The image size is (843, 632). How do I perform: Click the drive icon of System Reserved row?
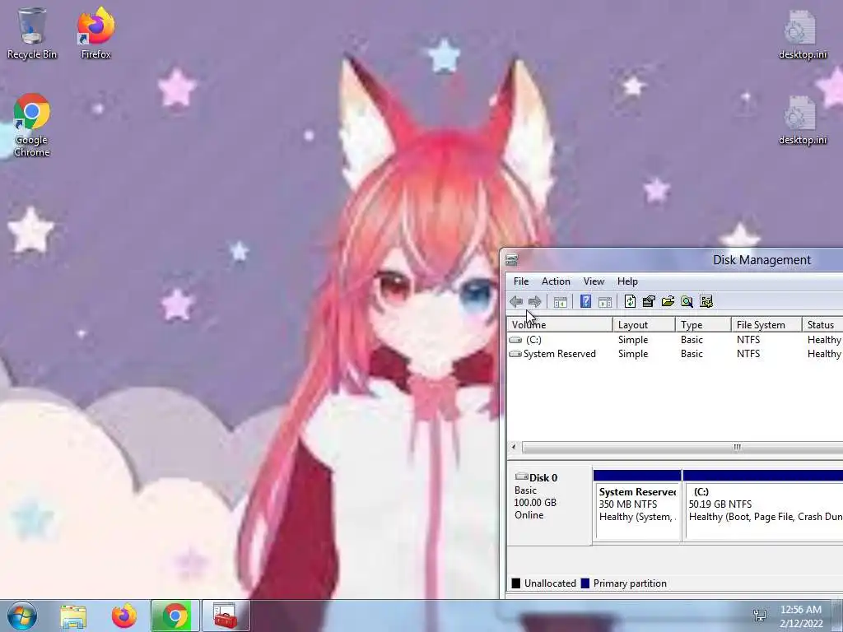(515, 354)
